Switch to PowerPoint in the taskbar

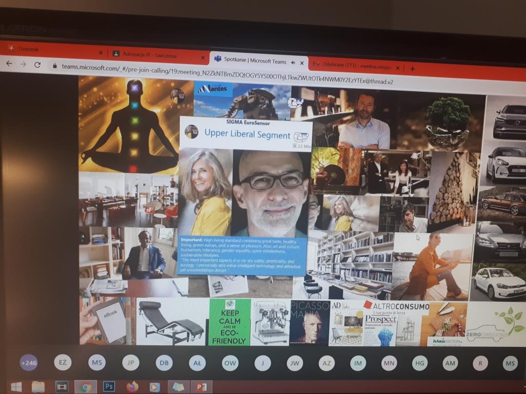tap(201, 387)
